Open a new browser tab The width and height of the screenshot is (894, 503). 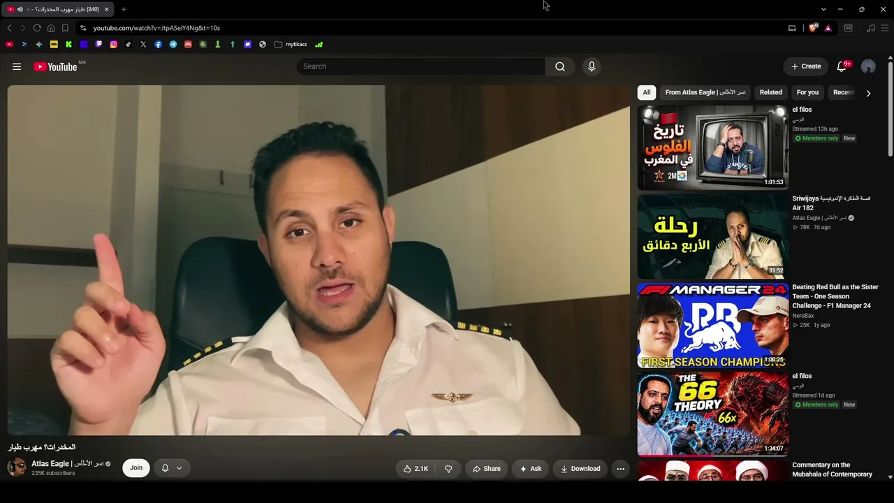124,9
